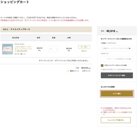
Task: Uncheck the save login ID checkbox
Action: pyautogui.click(x=102, y=65)
